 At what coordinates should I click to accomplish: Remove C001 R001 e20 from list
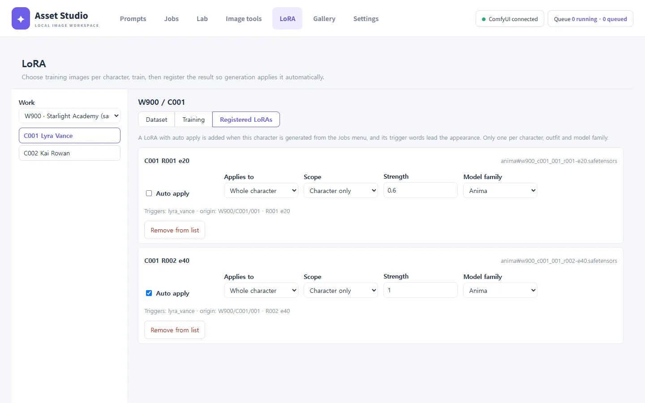click(x=175, y=230)
